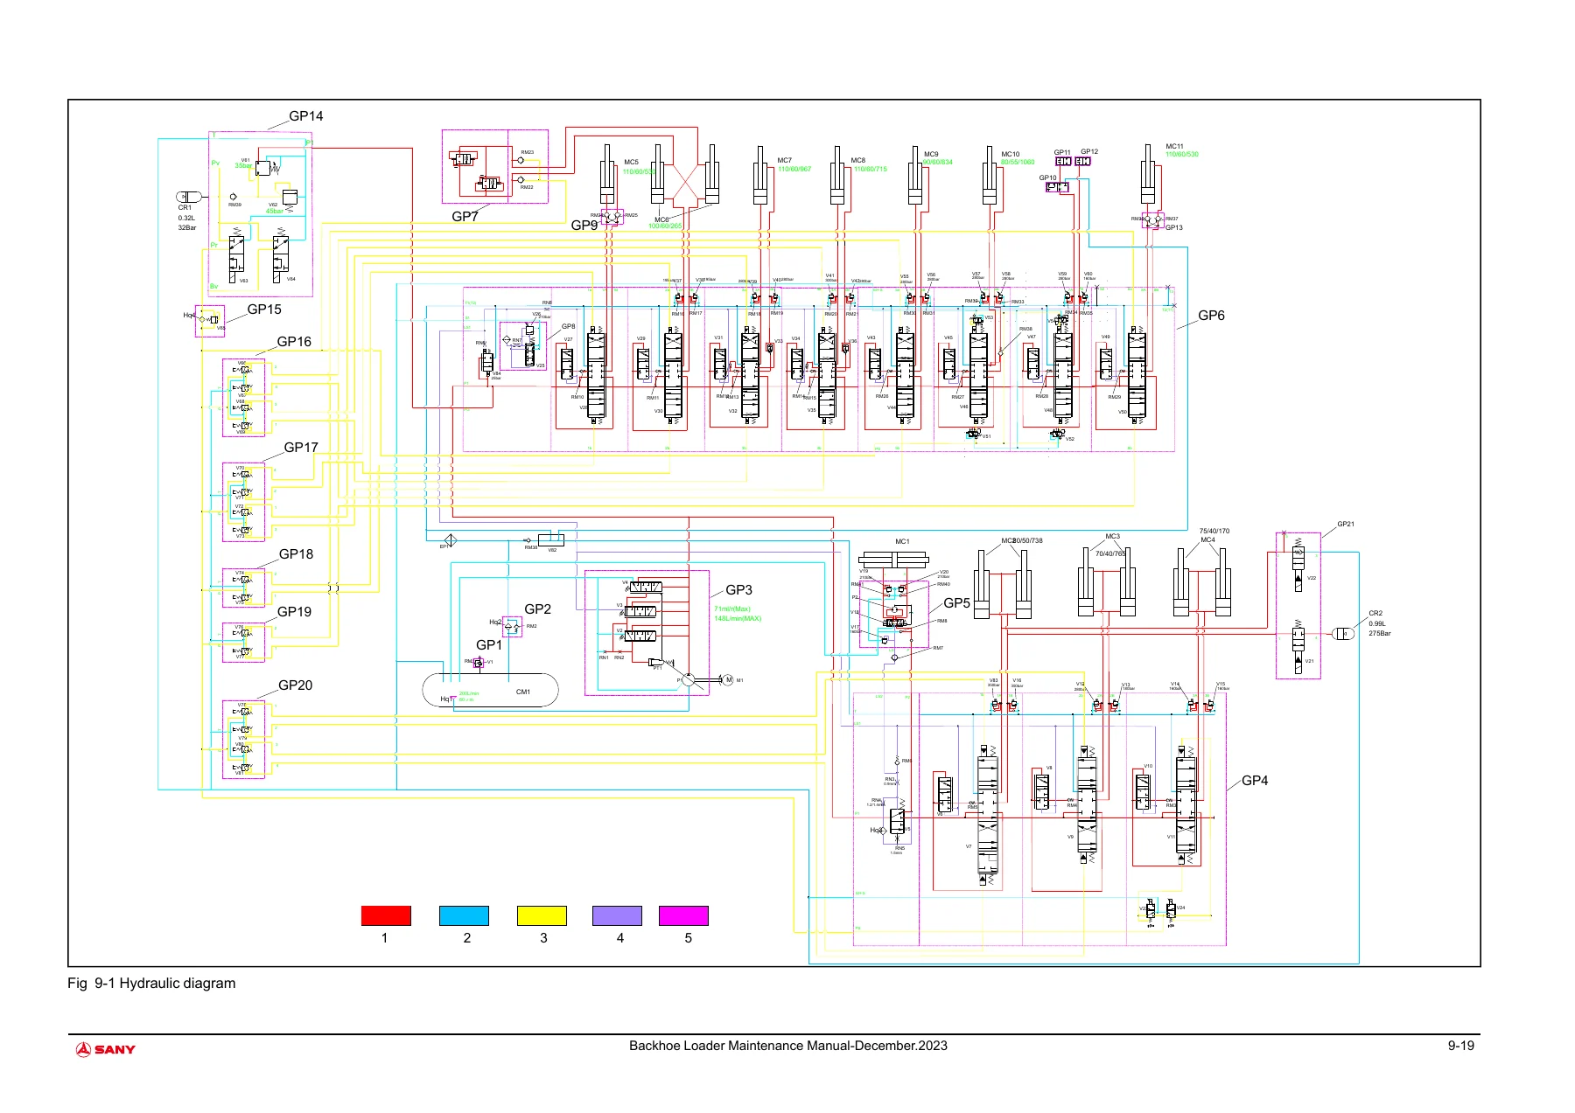Click the 'Fig 9-1 Hydraulic diagram' caption
The height and width of the screenshot is (1113, 1575).
151,983
